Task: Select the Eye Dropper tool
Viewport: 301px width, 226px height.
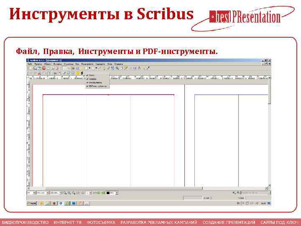Action: tap(148, 68)
